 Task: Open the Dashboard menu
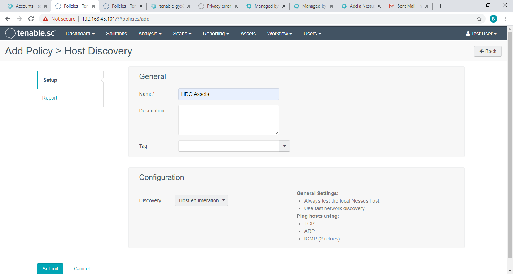pos(80,34)
